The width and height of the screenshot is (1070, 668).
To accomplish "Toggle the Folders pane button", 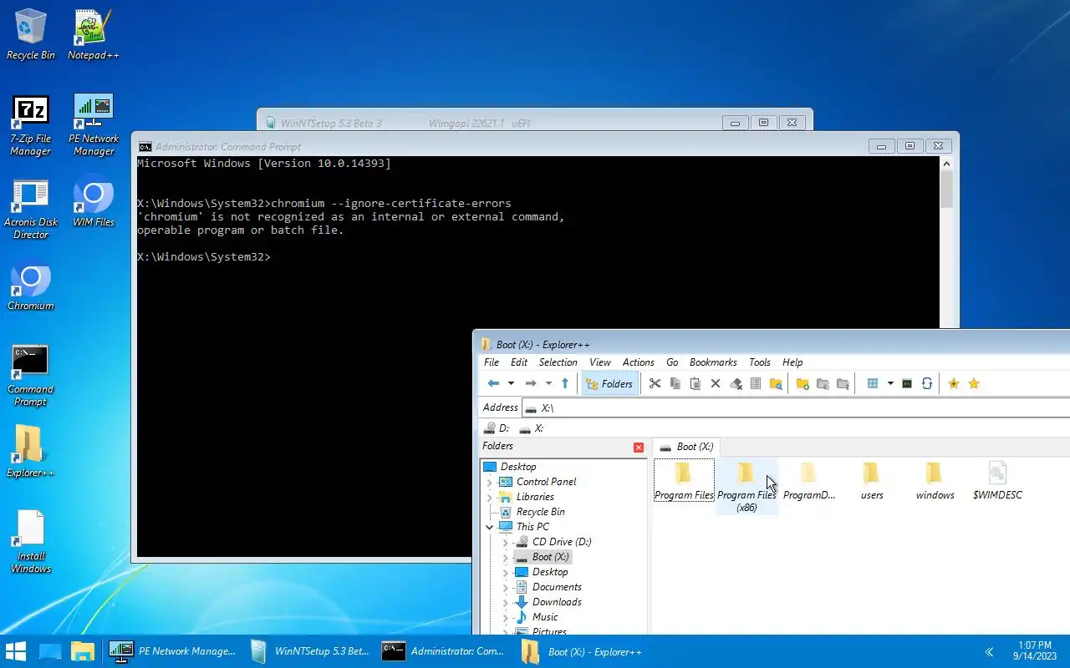I will (609, 383).
